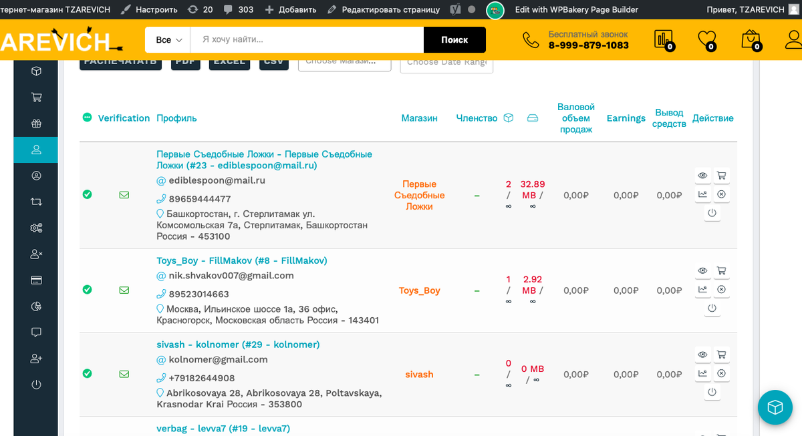The width and height of the screenshot is (802, 436).
Task: Open chart report icon for Первые Съедобные Ложки
Action: [702, 194]
